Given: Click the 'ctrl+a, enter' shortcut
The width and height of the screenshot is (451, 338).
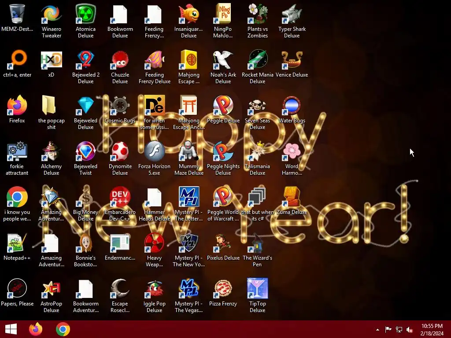Looking at the screenshot, I should pos(17,59).
